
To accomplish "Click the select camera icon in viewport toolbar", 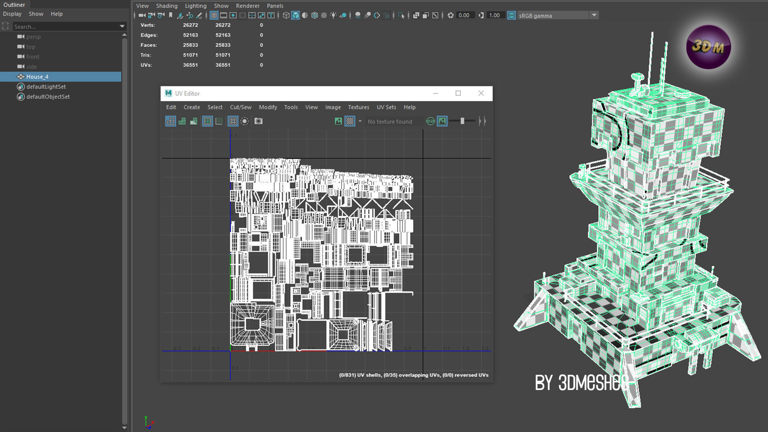I will (142, 16).
